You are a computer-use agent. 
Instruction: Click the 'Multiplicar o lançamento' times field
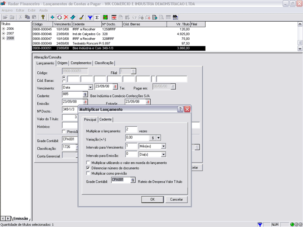coord(131,129)
